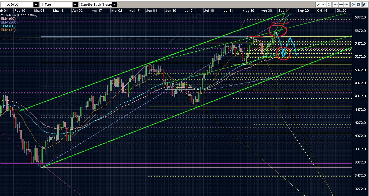
Task: Click the Apr 17 date label
Action: point(97,11)
